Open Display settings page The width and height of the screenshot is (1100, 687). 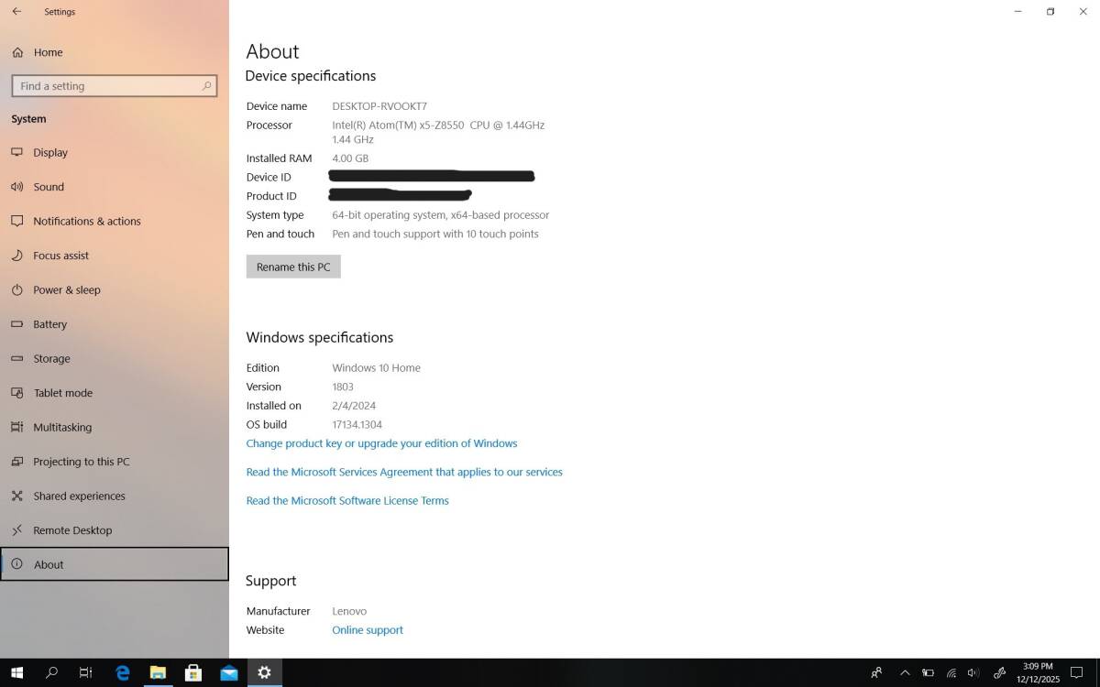click(50, 153)
